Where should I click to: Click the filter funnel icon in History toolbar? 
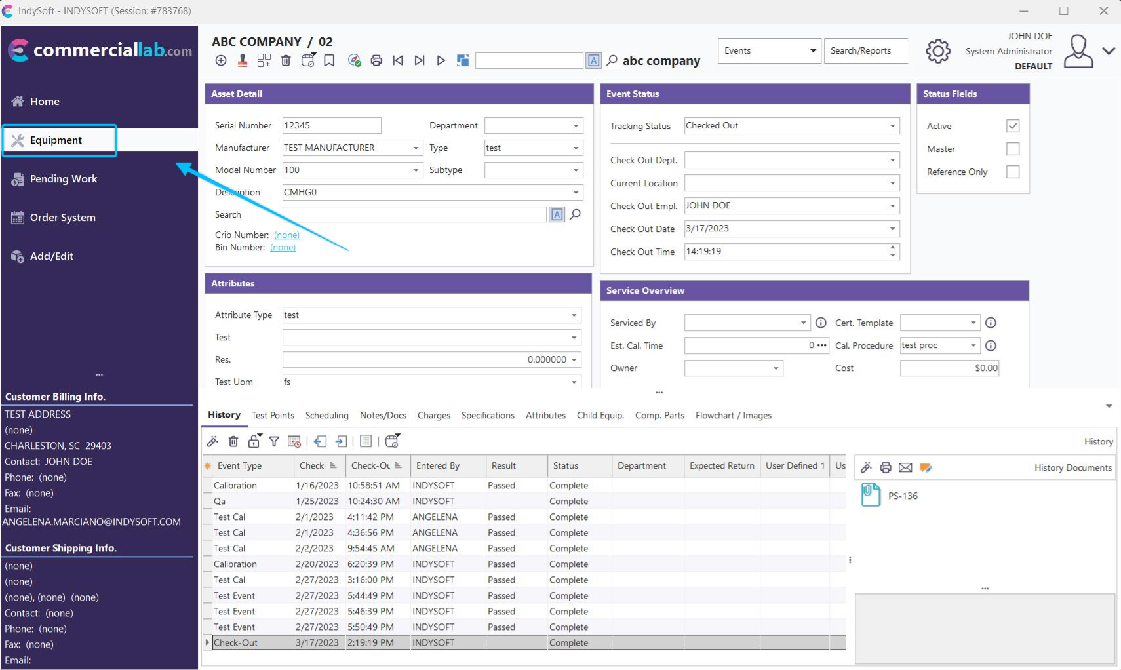(274, 441)
